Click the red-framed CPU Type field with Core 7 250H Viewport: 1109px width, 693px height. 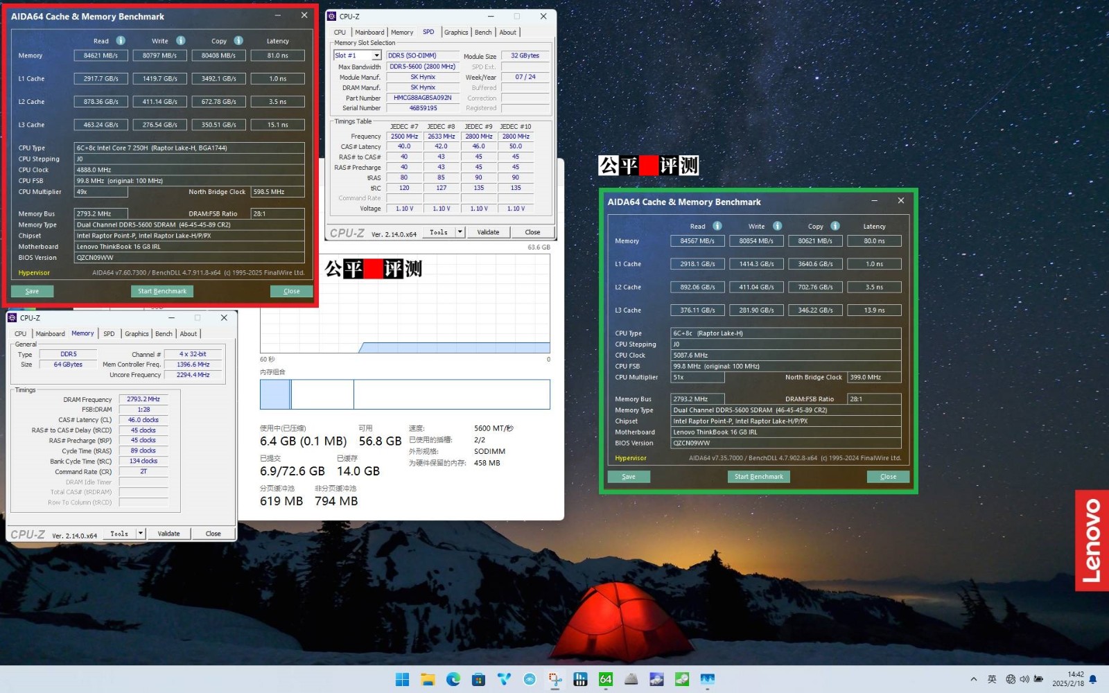189,148
